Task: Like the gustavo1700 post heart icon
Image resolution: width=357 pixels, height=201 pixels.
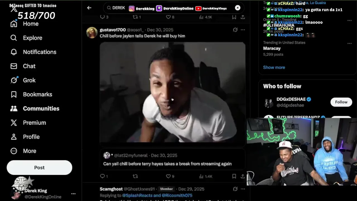Action: 168,176
